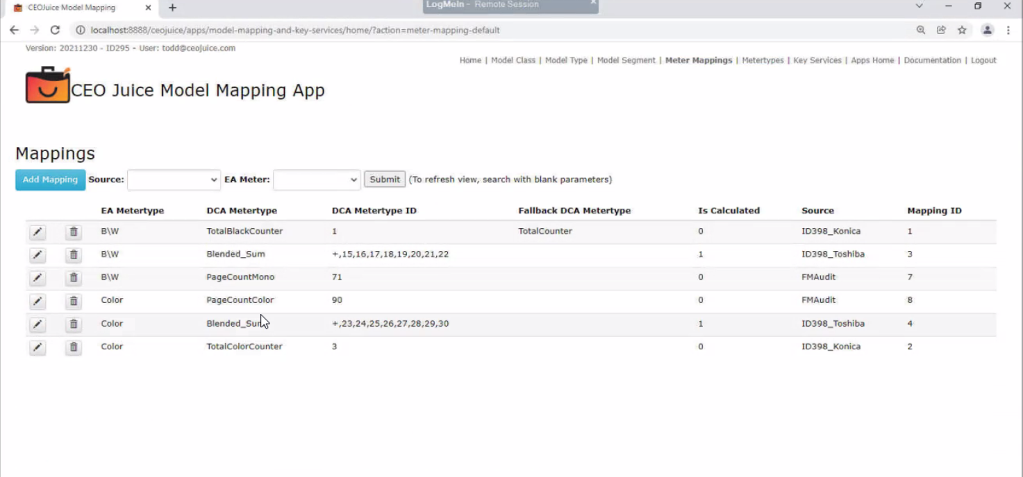Edit the PageCountMono mapping
This screenshot has width=1023, height=477.
(38, 278)
